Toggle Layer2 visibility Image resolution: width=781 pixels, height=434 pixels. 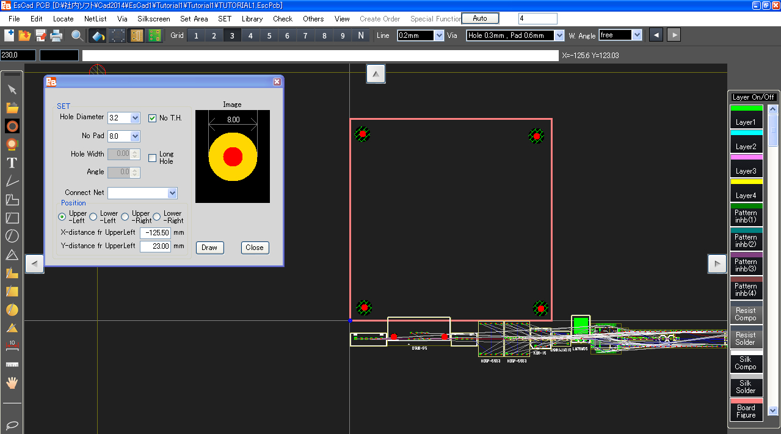pyautogui.click(x=746, y=141)
